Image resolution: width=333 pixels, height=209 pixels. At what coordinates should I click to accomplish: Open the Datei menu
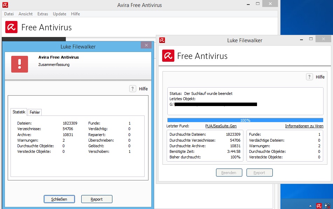(x=9, y=14)
